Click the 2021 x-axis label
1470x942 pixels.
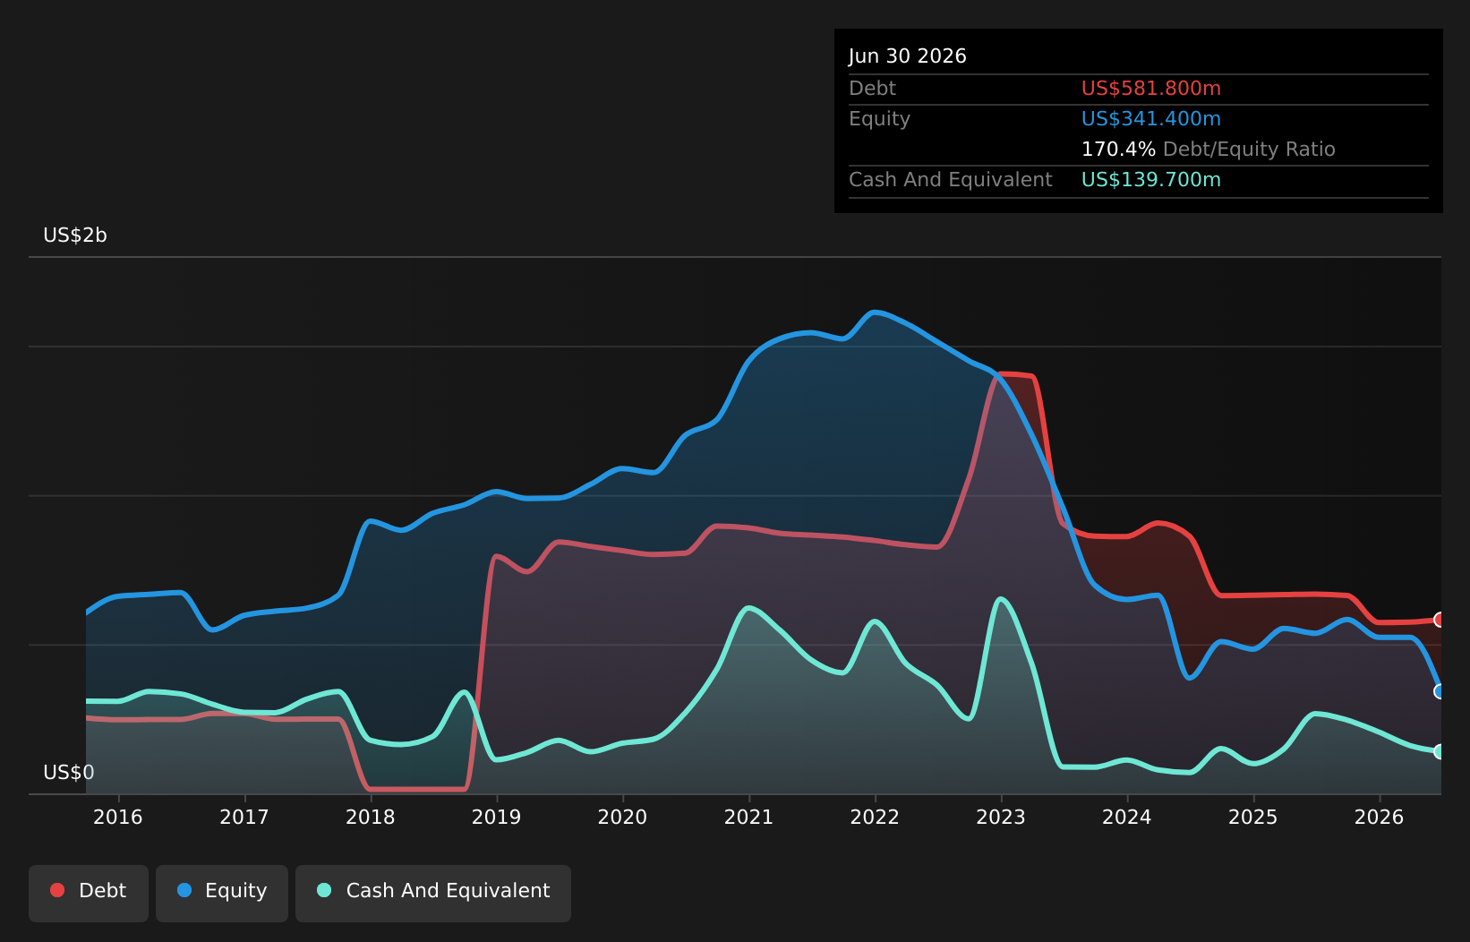(x=748, y=817)
